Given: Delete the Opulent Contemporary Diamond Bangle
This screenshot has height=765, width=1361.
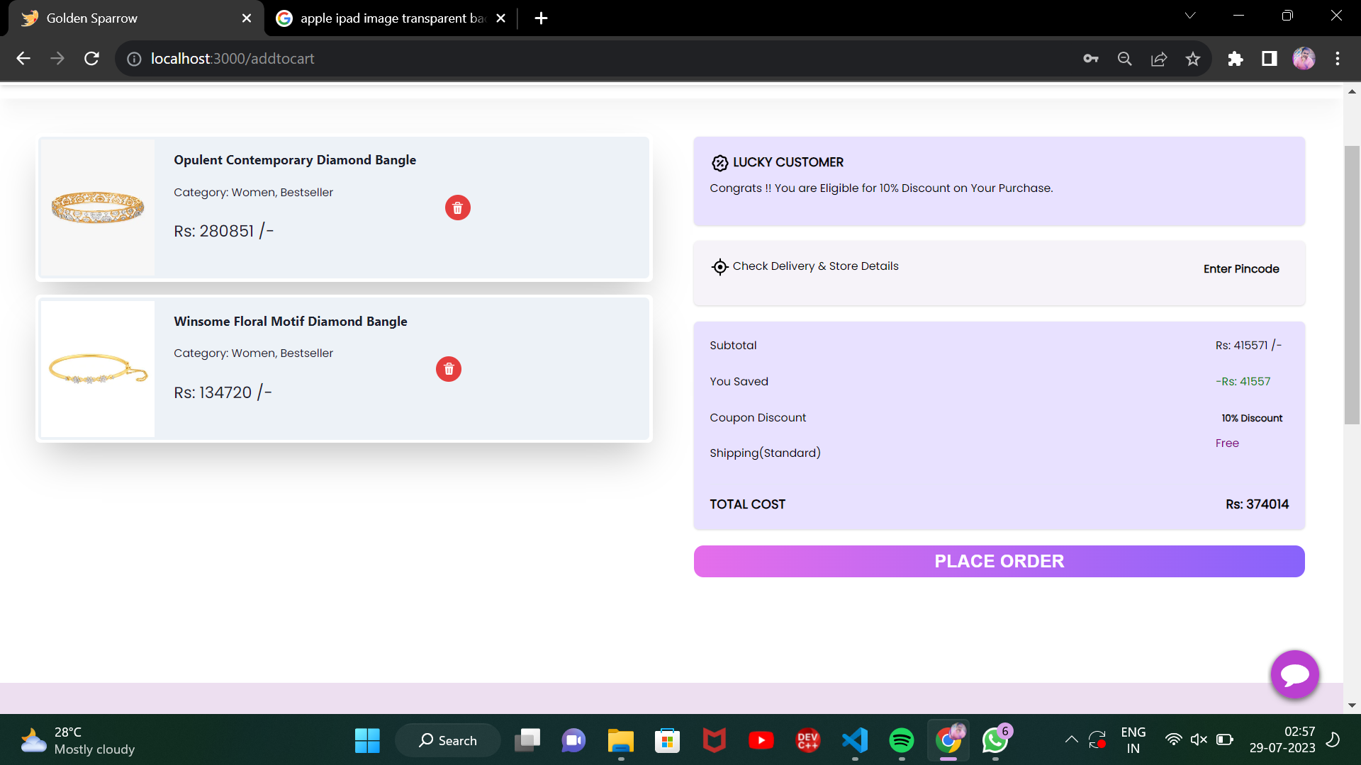Looking at the screenshot, I should pyautogui.click(x=457, y=208).
